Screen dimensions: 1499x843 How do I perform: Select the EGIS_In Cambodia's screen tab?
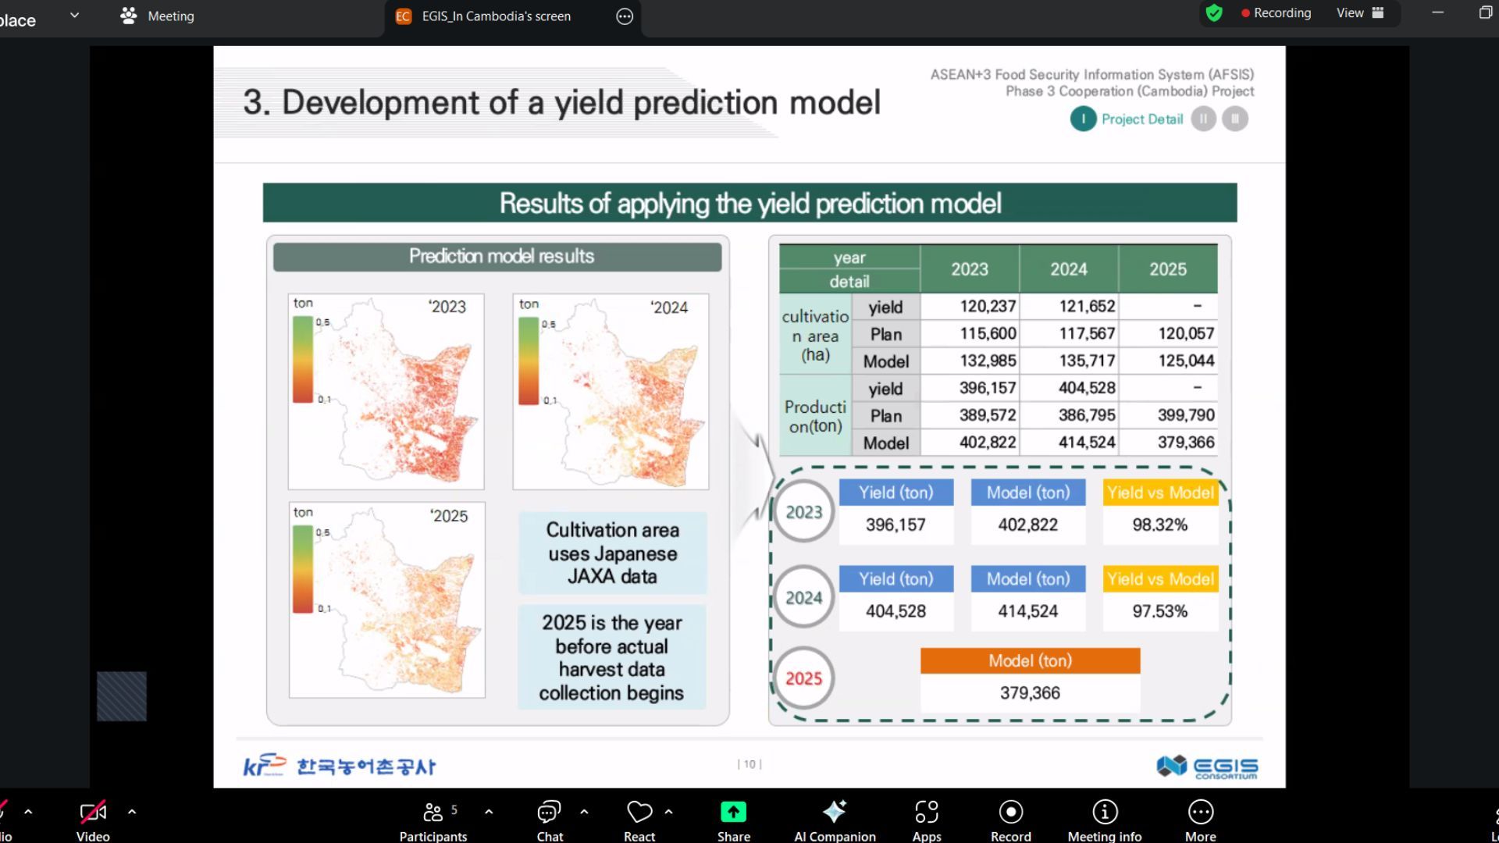[x=496, y=16]
